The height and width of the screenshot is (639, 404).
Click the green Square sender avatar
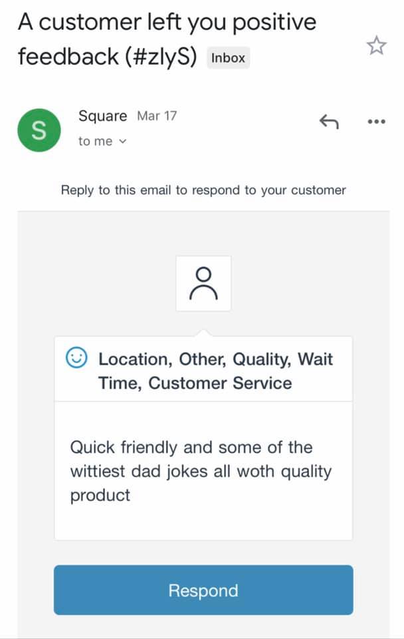click(x=39, y=130)
